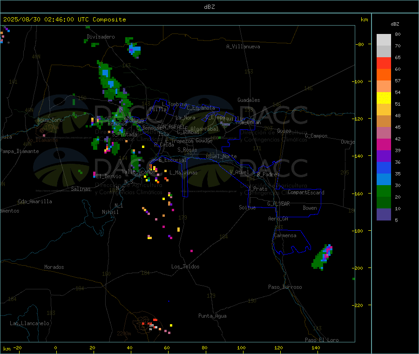The image size is (419, 354).
Task: Click the Paso_El_Loro map label
Action: (x=322, y=340)
